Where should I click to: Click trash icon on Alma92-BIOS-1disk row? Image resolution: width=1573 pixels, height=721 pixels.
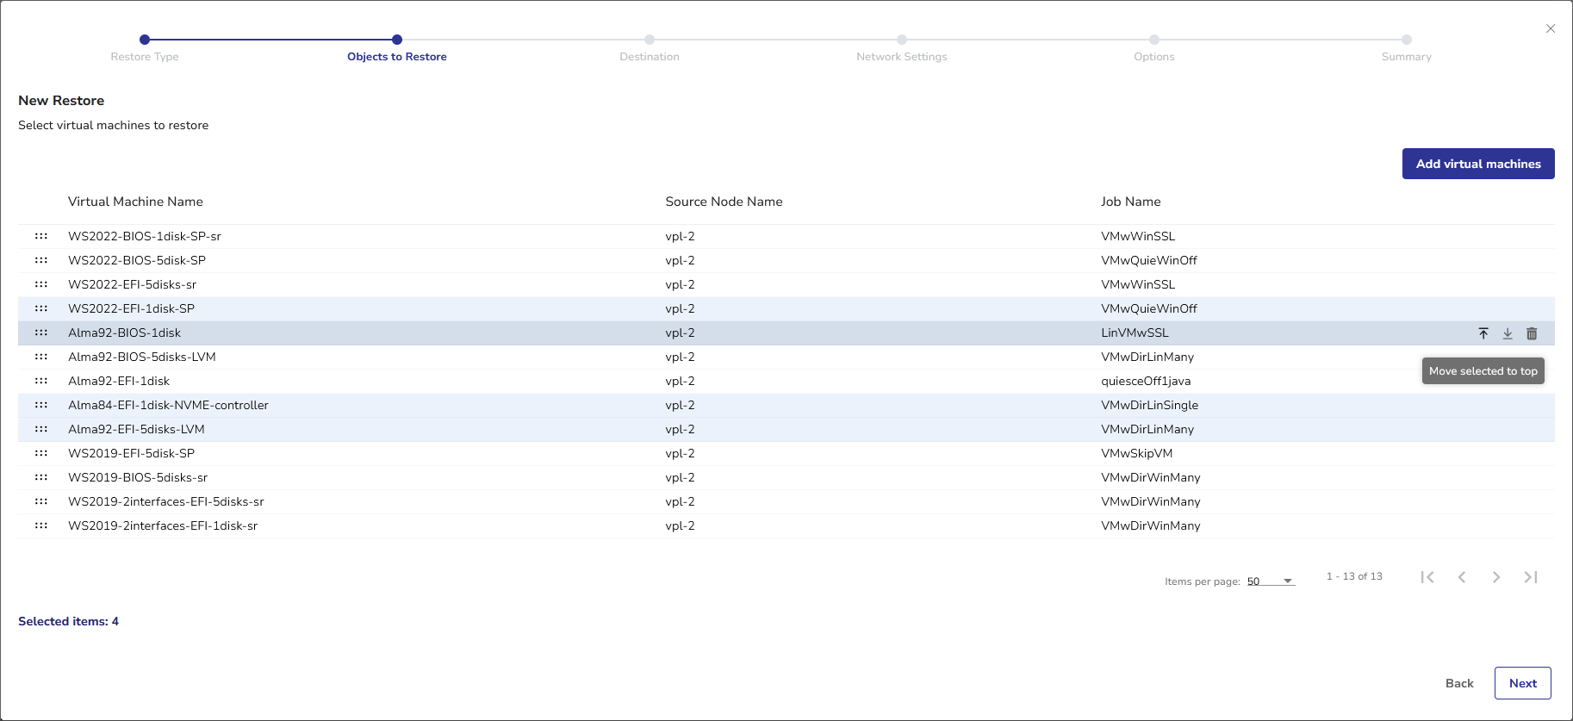[1532, 333]
